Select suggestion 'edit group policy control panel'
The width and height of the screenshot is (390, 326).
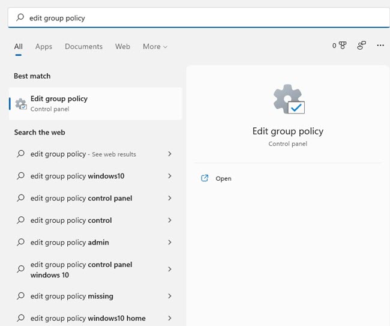[x=95, y=198]
